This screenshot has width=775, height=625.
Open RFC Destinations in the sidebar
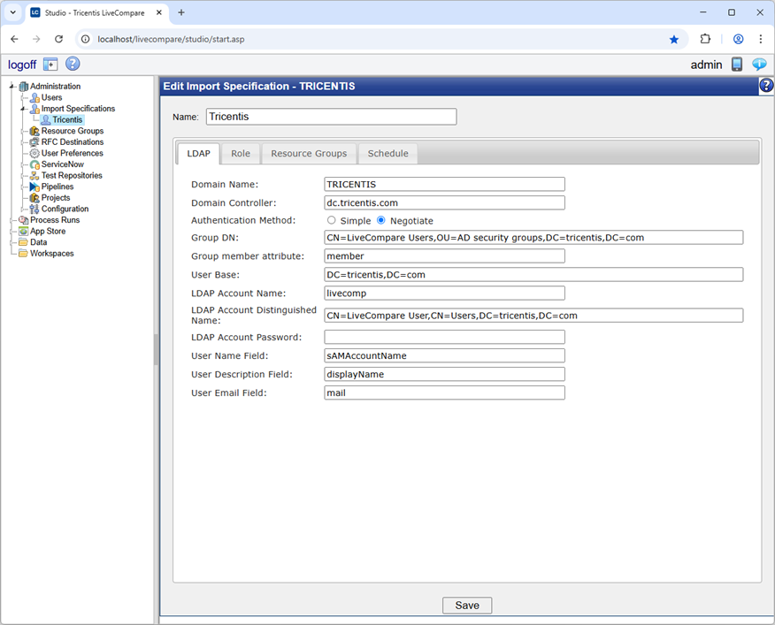[x=35, y=141]
